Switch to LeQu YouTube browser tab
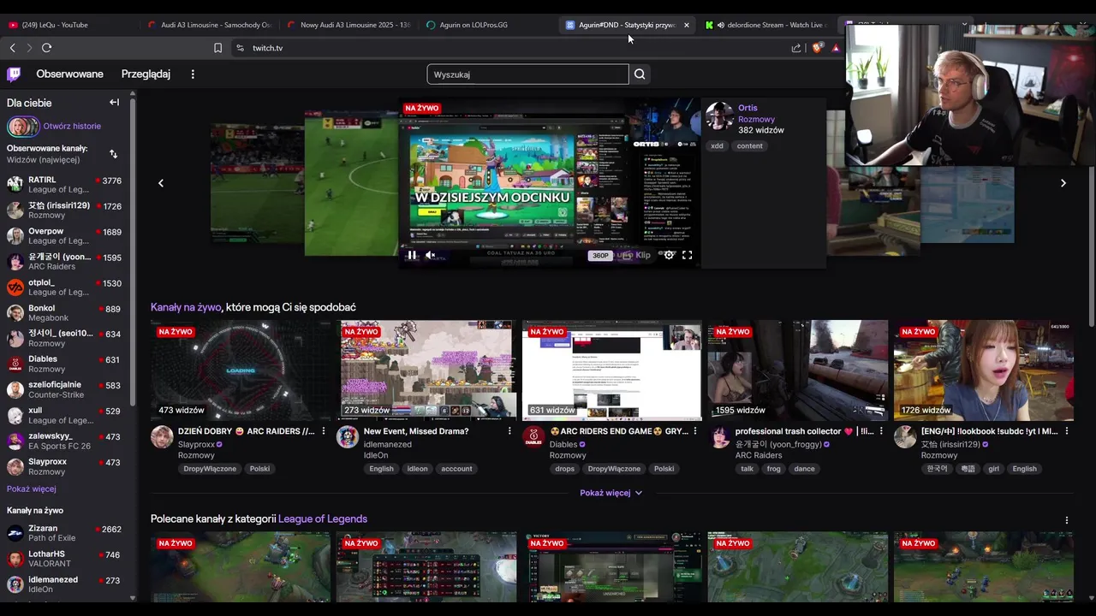The height and width of the screenshot is (616, 1096). pos(68,25)
